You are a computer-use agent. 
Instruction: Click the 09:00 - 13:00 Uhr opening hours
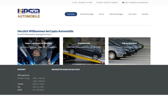pyautogui.click(x=39, y=78)
